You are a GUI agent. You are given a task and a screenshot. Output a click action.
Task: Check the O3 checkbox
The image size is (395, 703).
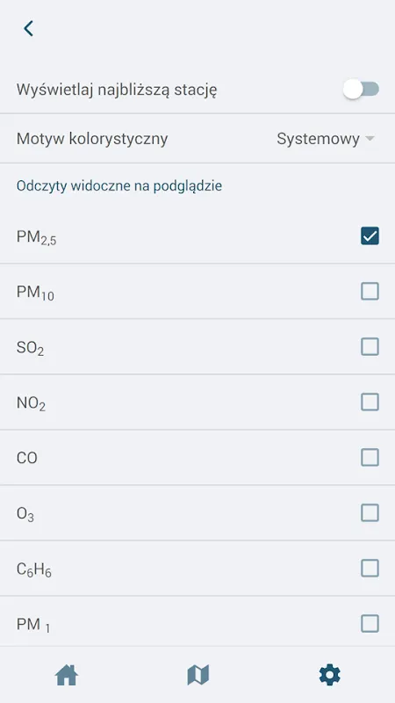pyautogui.click(x=370, y=513)
